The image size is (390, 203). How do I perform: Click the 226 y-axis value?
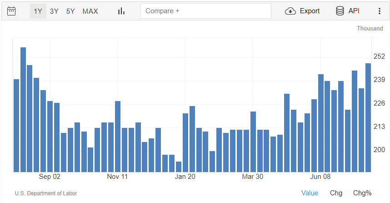[379, 103]
